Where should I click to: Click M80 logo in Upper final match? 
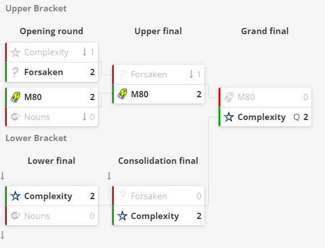point(122,94)
